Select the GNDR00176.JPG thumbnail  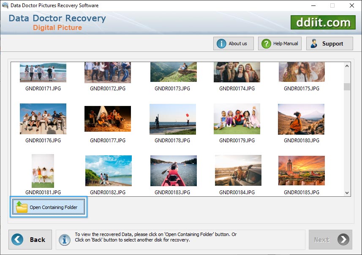[43, 119]
